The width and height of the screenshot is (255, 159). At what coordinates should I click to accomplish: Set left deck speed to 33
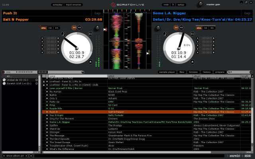pos(74,27)
